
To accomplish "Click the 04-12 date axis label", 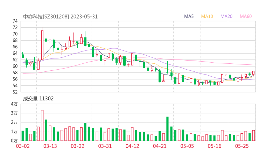I will [x=132, y=146].
